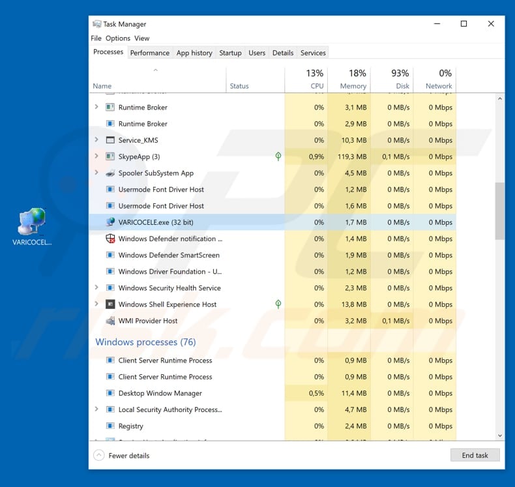The height and width of the screenshot is (487, 515).
Task: Switch to the Users tab
Action: [257, 53]
